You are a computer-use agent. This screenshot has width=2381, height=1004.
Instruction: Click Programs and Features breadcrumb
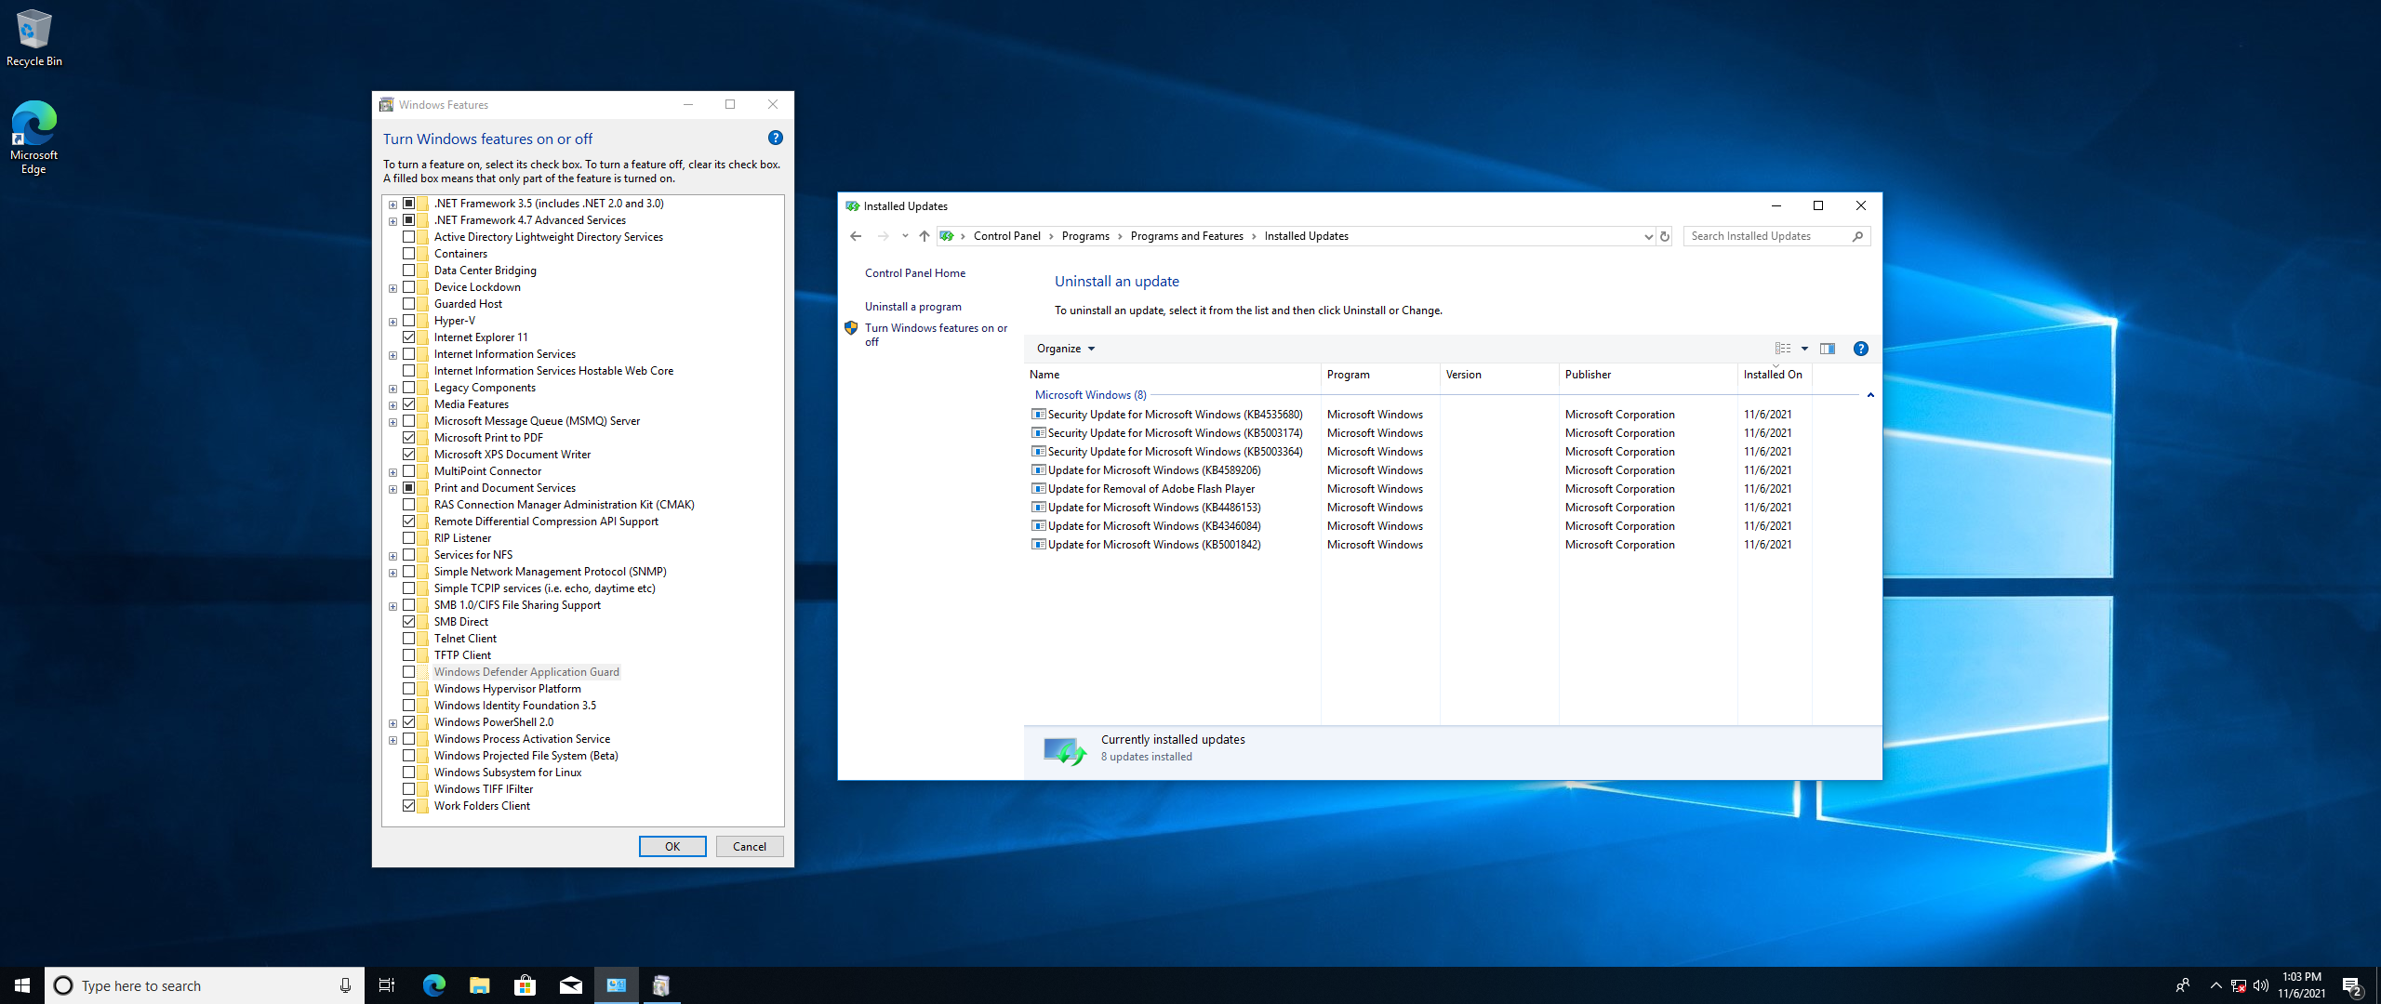pos(1187,236)
